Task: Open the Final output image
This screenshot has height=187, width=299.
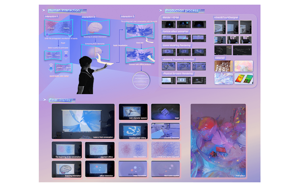Action: pyautogui.click(x=218, y=141)
